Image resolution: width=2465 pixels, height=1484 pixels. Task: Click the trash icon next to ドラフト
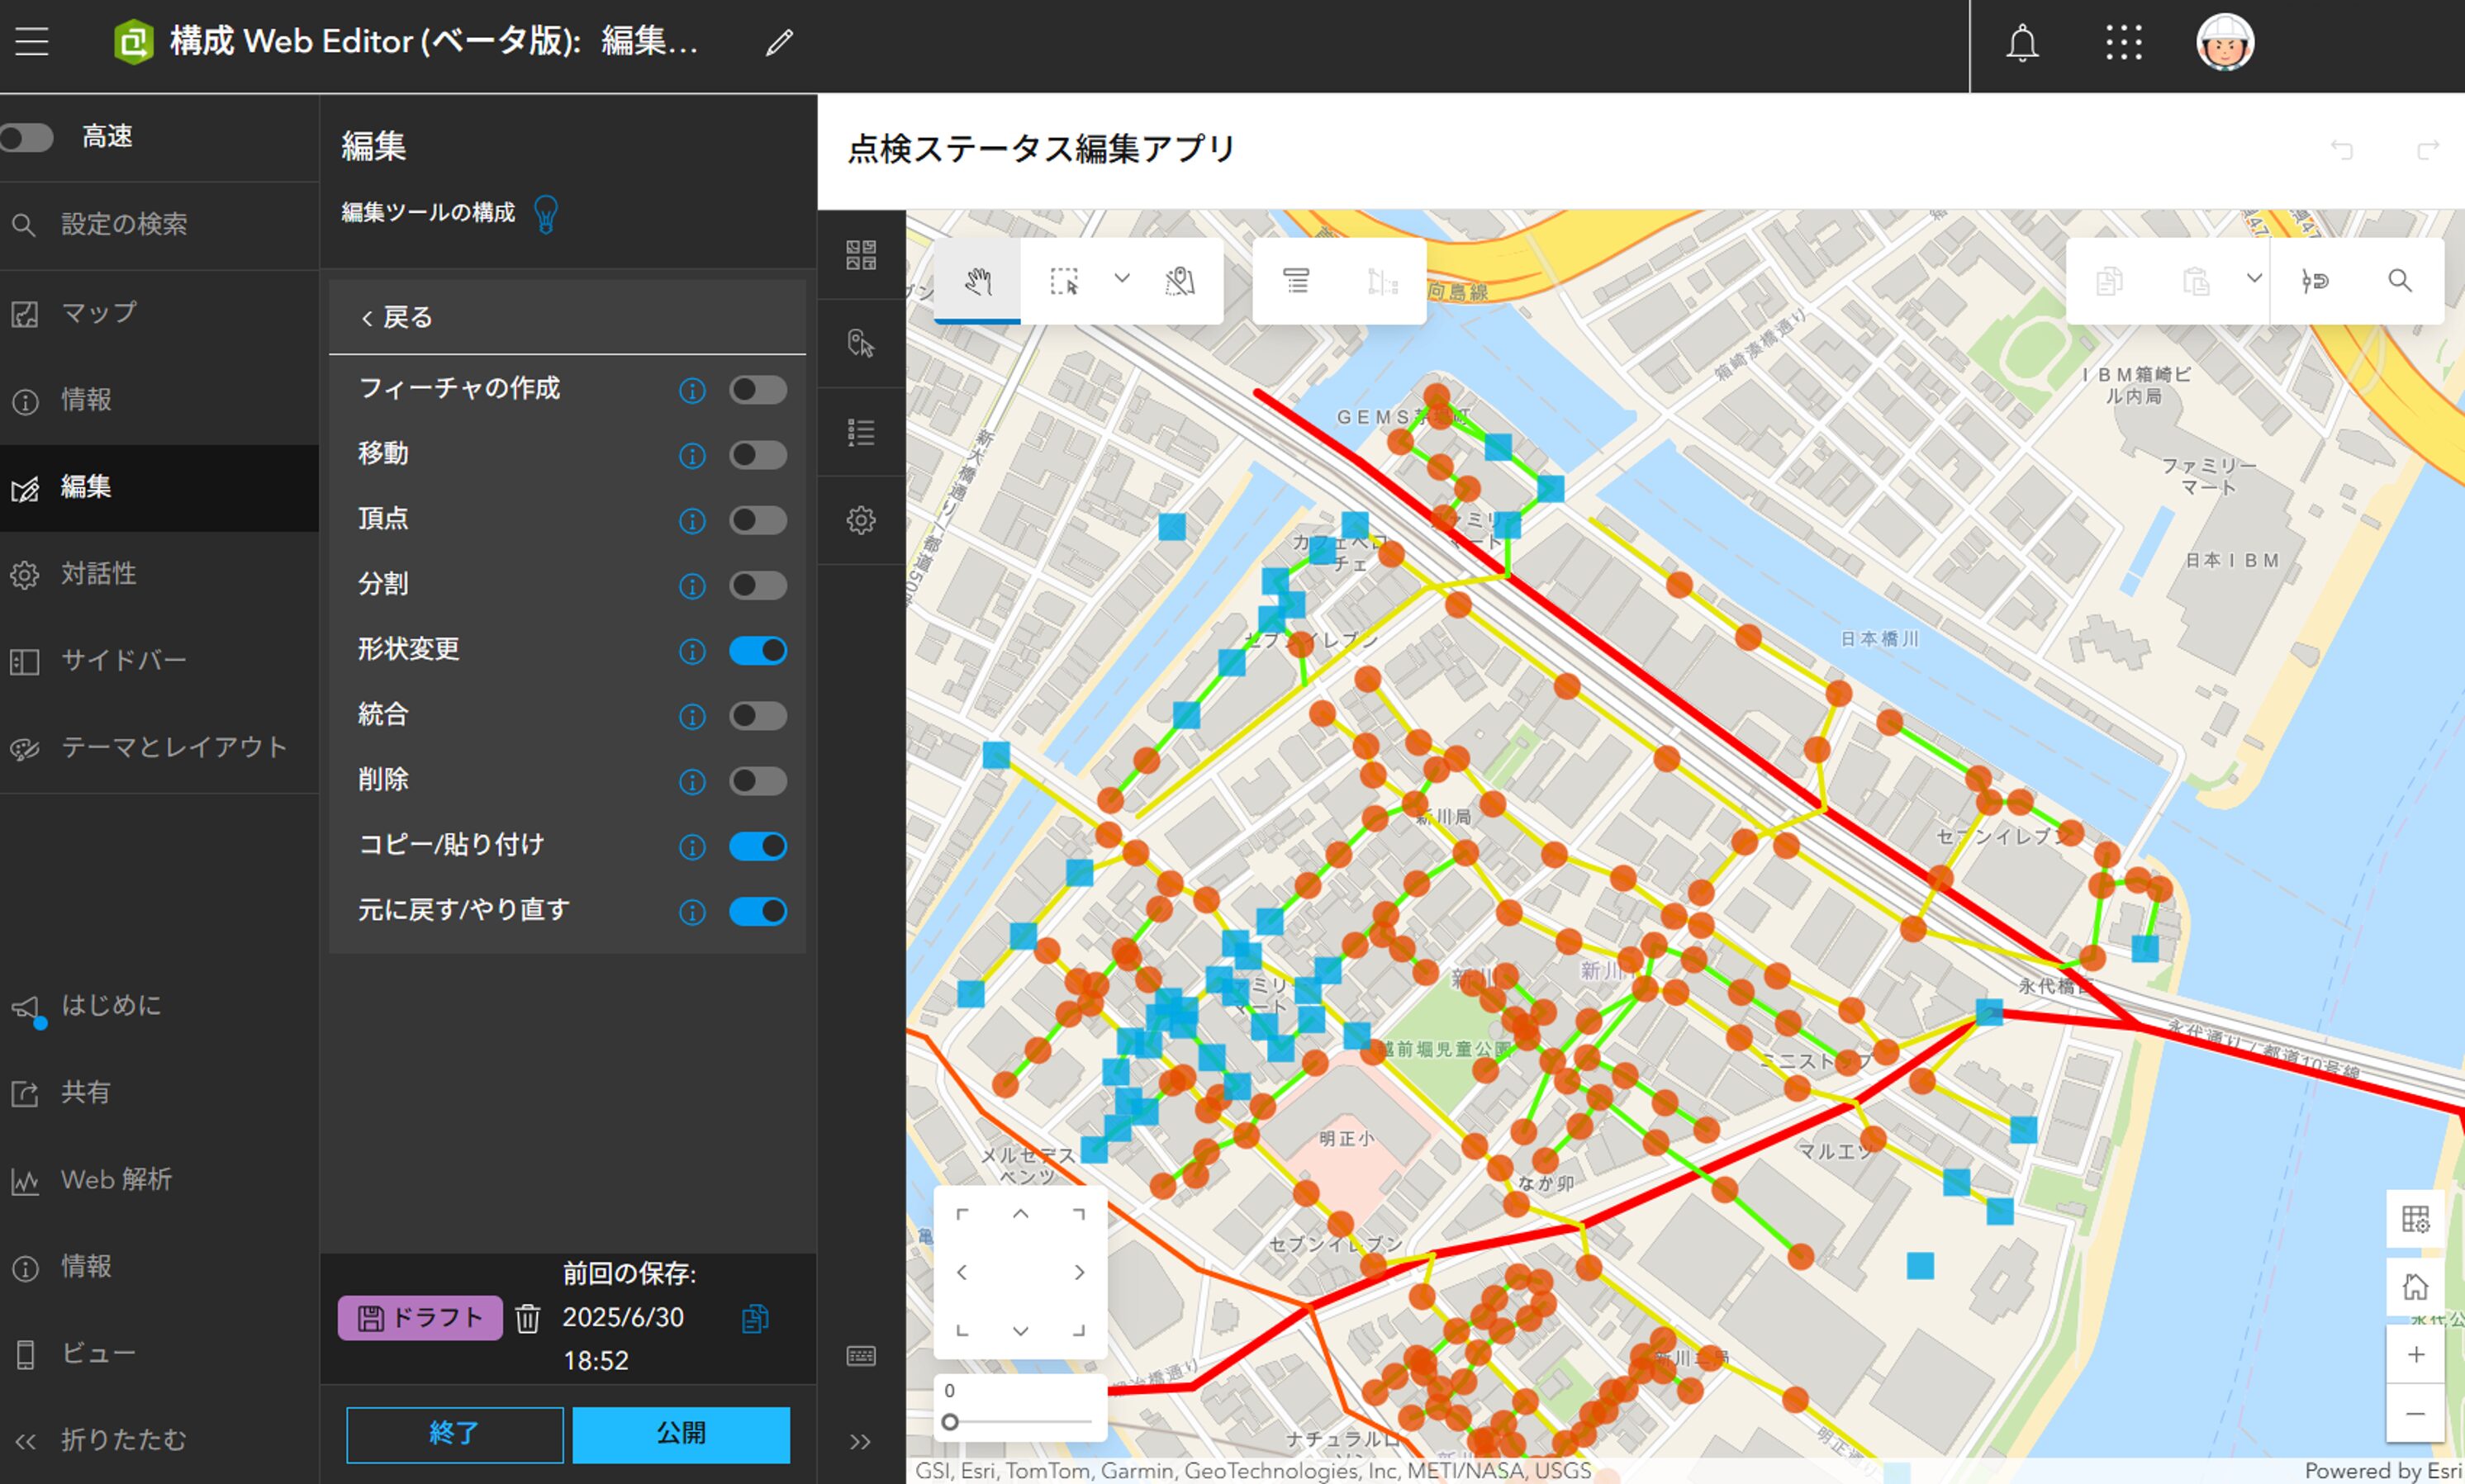click(528, 1319)
